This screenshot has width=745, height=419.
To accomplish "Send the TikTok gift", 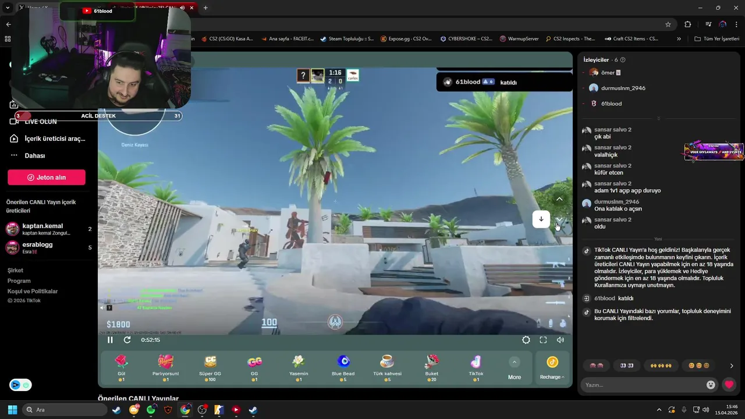I will click(x=476, y=367).
